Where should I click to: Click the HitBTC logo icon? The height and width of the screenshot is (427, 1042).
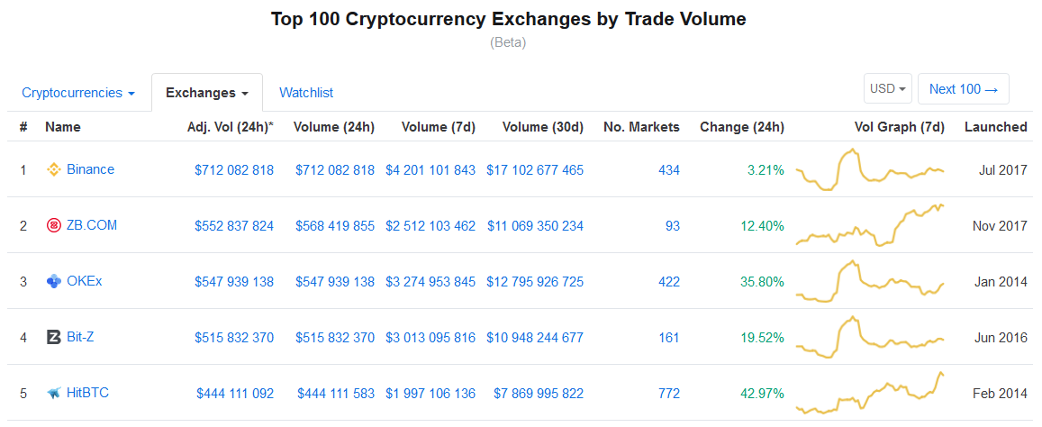(53, 393)
